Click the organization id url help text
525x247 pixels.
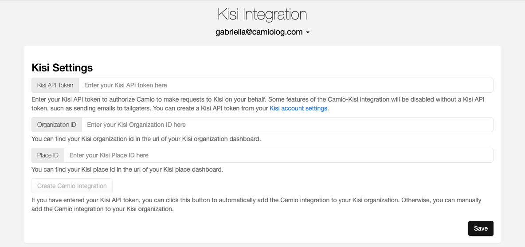coord(146,138)
